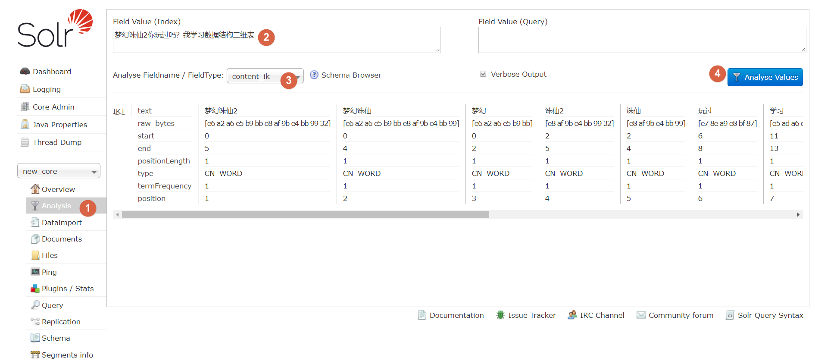Screen dimensions: 815x364
Task: Open Thread Dump
Action: pos(57,142)
